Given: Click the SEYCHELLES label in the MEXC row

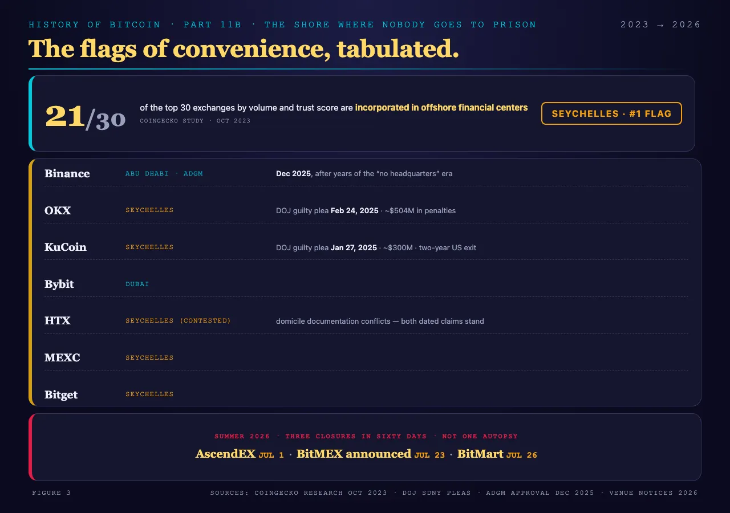Looking at the screenshot, I should pos(149,358).
